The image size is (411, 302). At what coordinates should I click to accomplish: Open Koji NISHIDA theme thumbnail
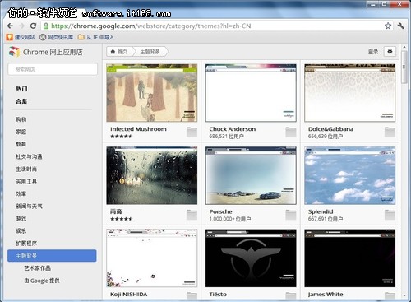152,258
